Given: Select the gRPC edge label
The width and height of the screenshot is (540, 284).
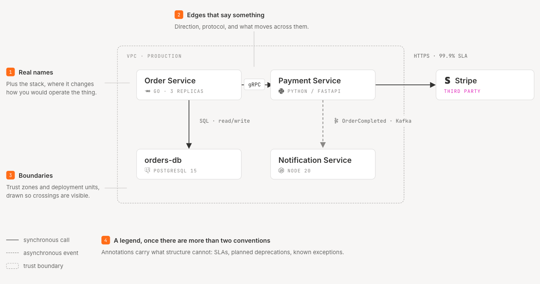Looking at the screenshot, I should coord(255,85).
